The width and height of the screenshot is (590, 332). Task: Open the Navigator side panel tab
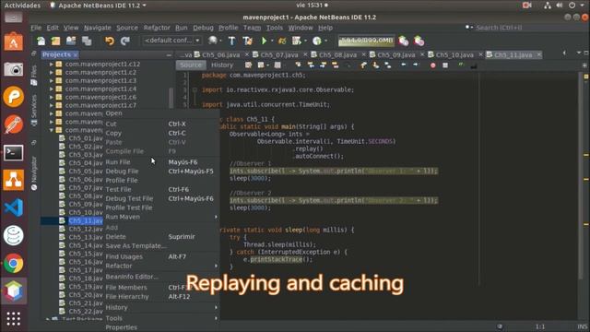(34, 173)
